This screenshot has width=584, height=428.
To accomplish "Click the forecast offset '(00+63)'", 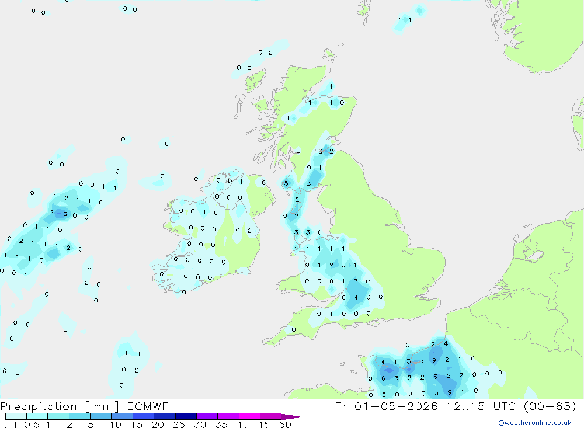I will pos(550,406).
